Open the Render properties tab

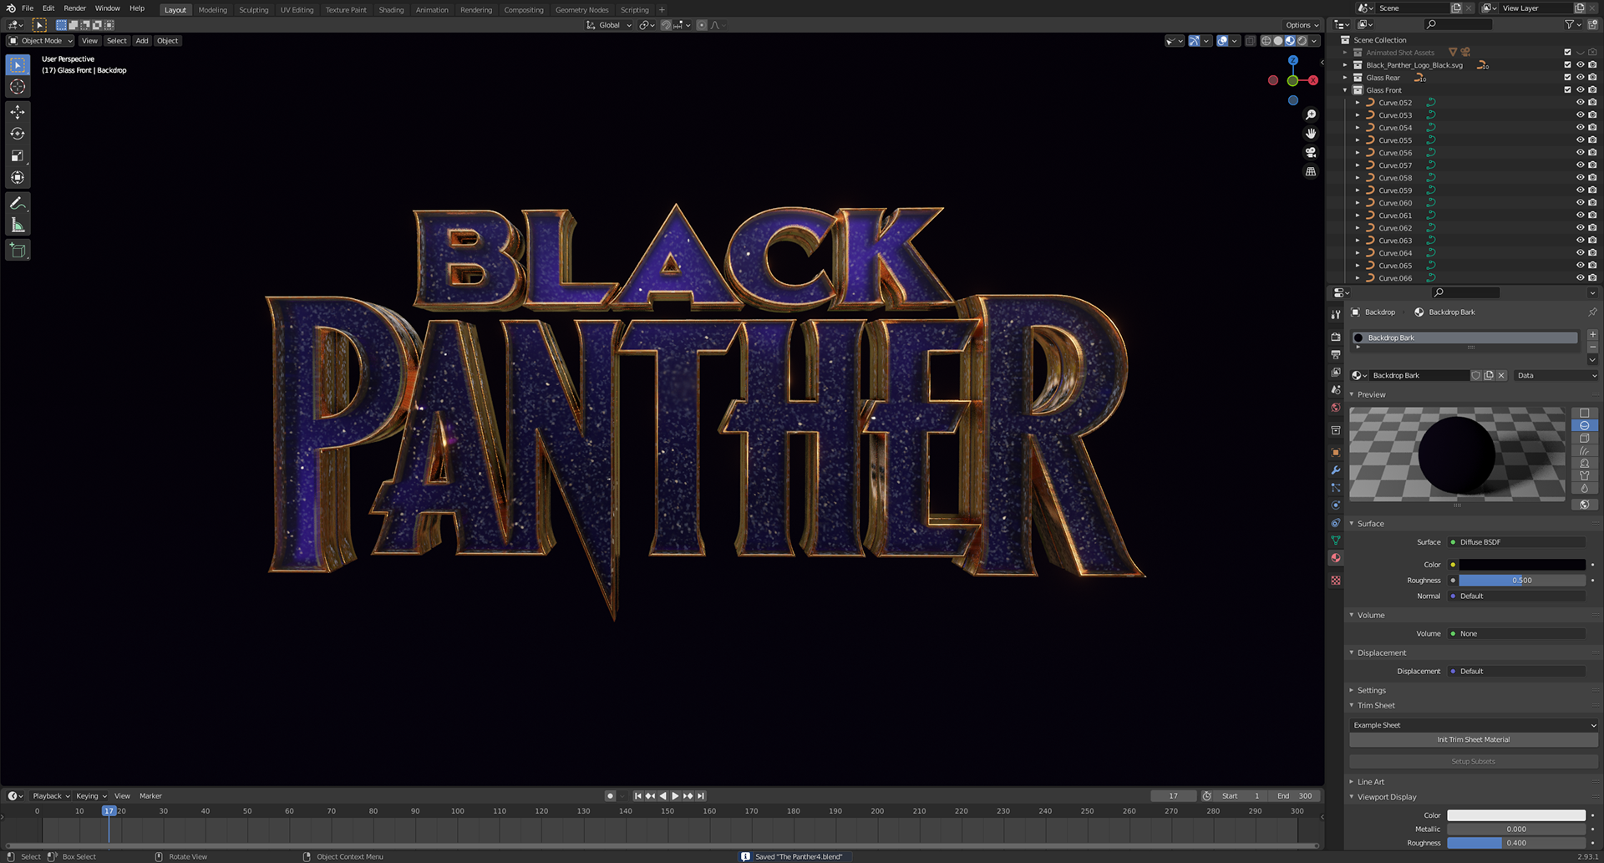point(1336,337)
